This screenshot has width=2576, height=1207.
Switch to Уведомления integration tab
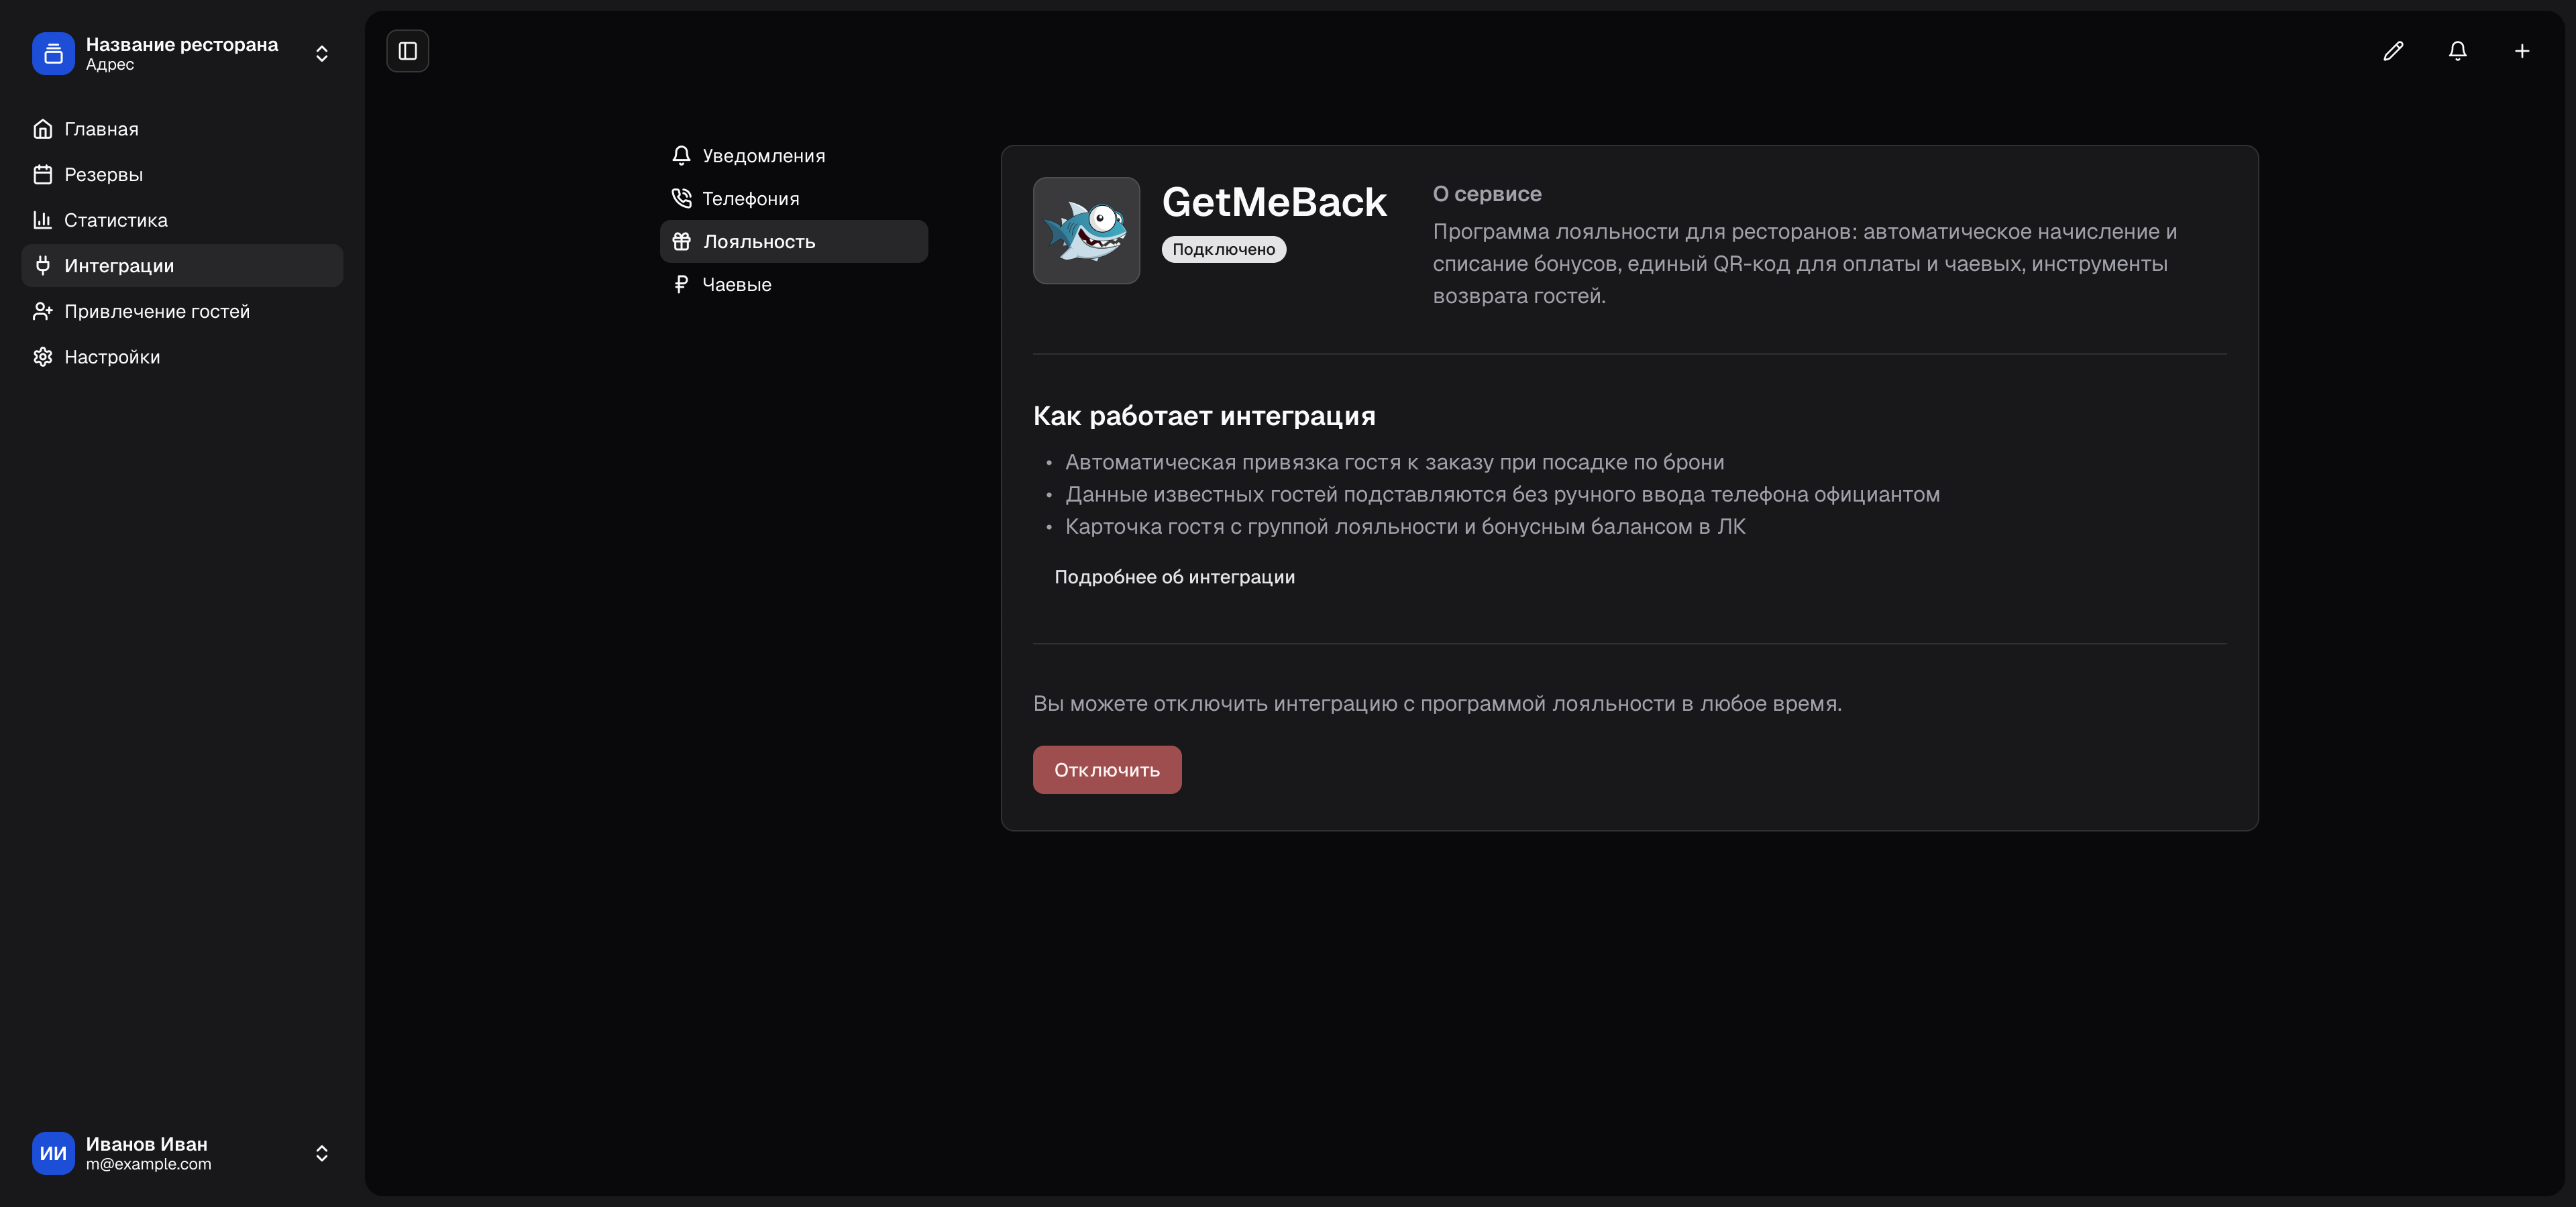(x=794, y=156)
